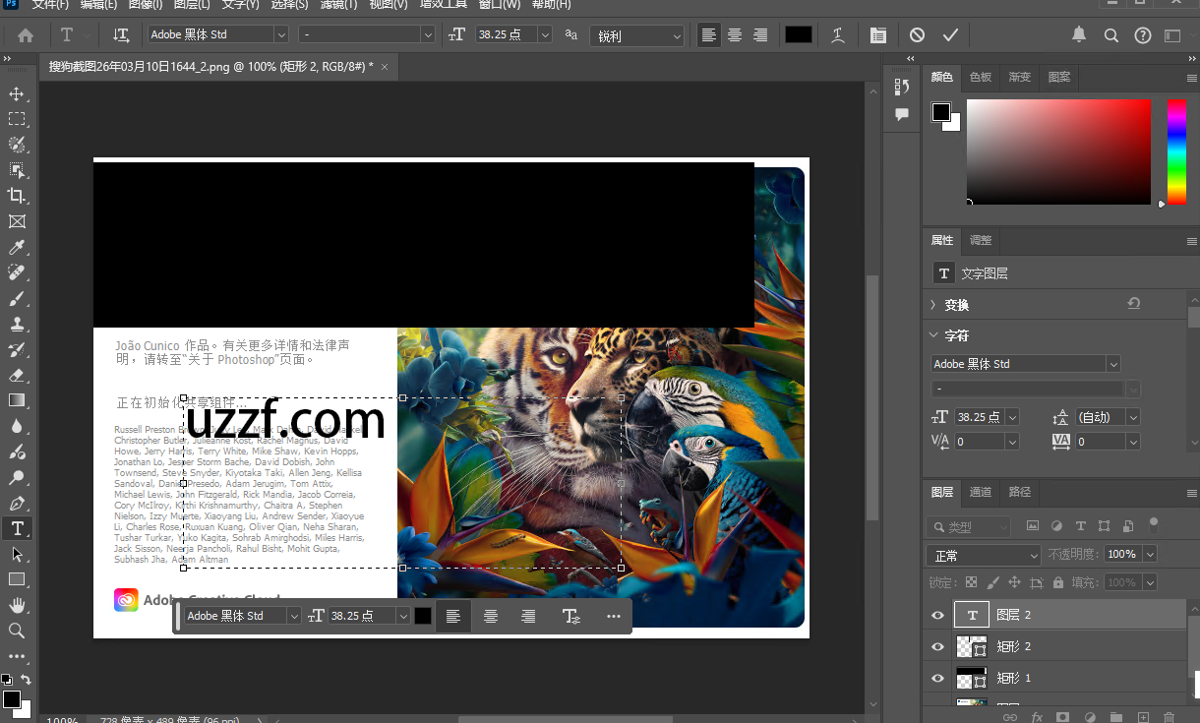Hide the 矩形 1 layer
The width and height of the screenshot is (1200, 723).
click(x=937, y=678)
